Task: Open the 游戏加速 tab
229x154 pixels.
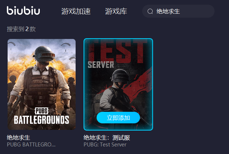Action: [76, 11]
